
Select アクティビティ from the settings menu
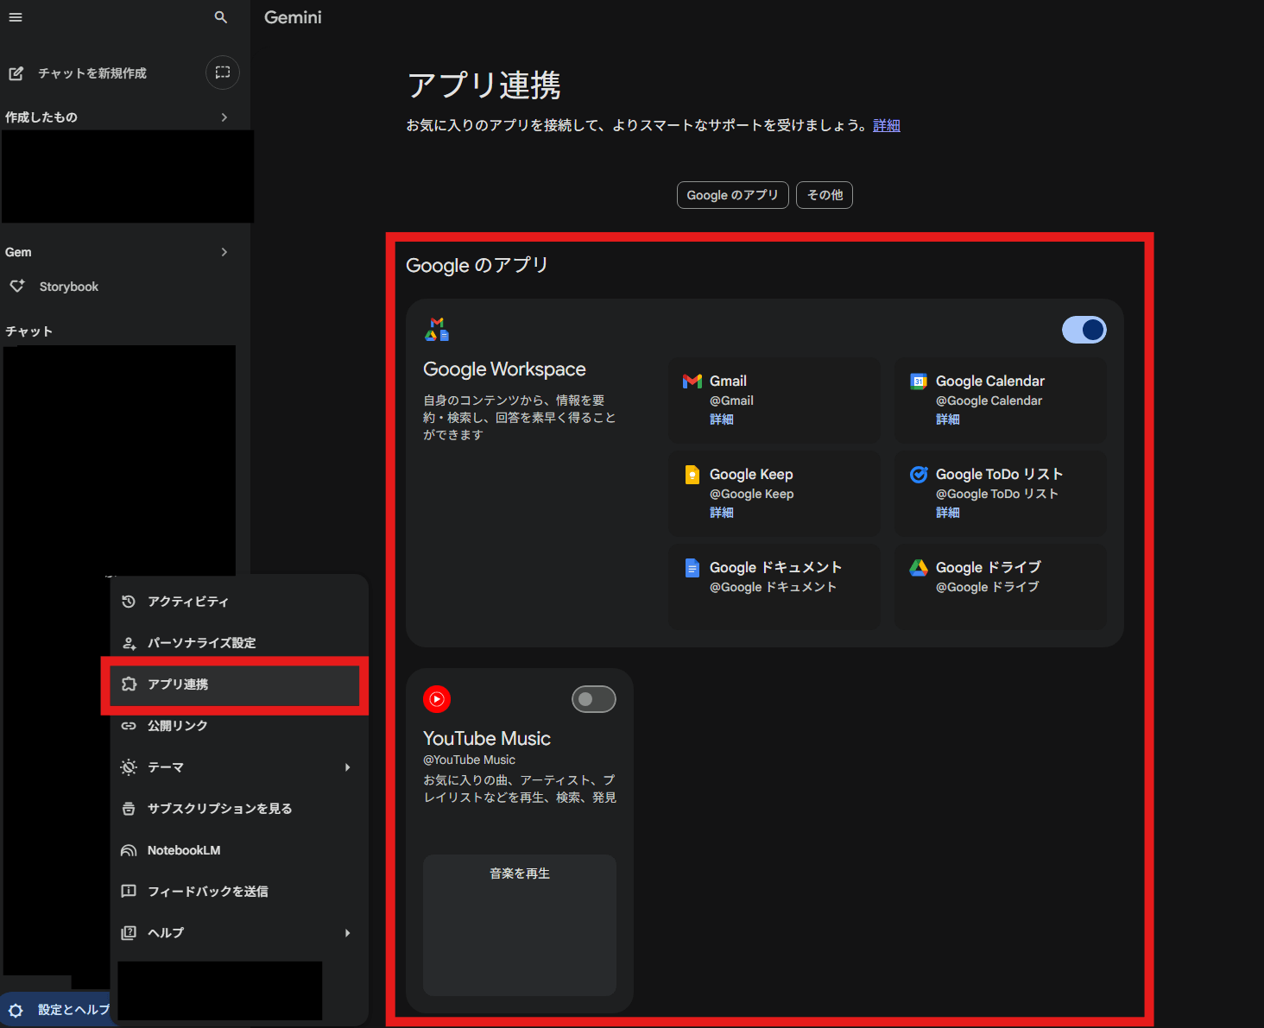[x=187, y=602]
